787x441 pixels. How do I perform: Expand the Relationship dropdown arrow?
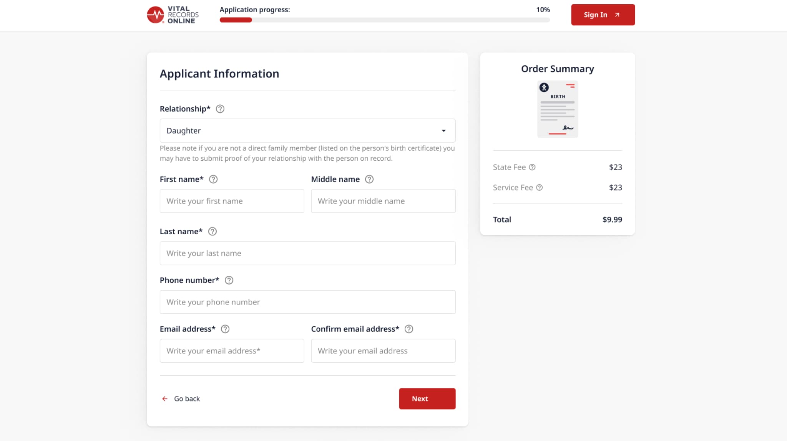click(x=443, y=131)
